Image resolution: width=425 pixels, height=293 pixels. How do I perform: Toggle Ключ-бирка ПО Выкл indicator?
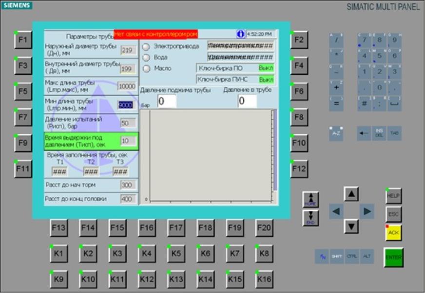coord(266,68)
